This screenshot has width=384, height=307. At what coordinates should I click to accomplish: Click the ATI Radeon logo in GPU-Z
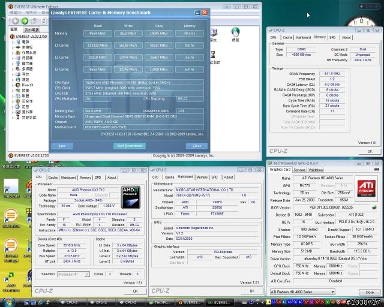366,188
